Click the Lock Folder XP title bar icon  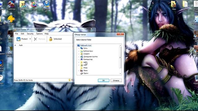(x=15, y=30)
